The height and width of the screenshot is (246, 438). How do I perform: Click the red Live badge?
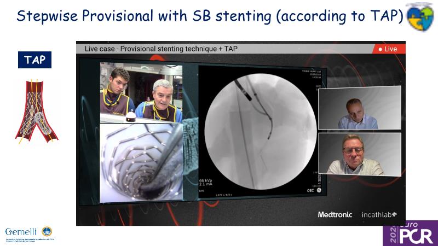pyautogui.click(x=387, y=49)
